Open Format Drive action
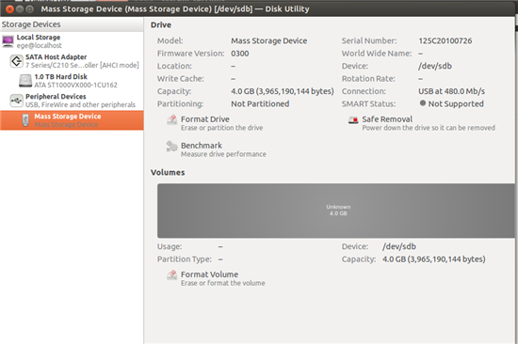The image size is (518, 344). 215,123
